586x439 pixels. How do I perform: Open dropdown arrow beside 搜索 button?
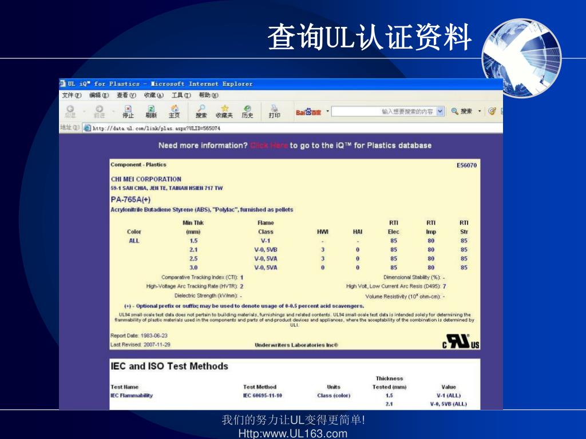[480, 111]
